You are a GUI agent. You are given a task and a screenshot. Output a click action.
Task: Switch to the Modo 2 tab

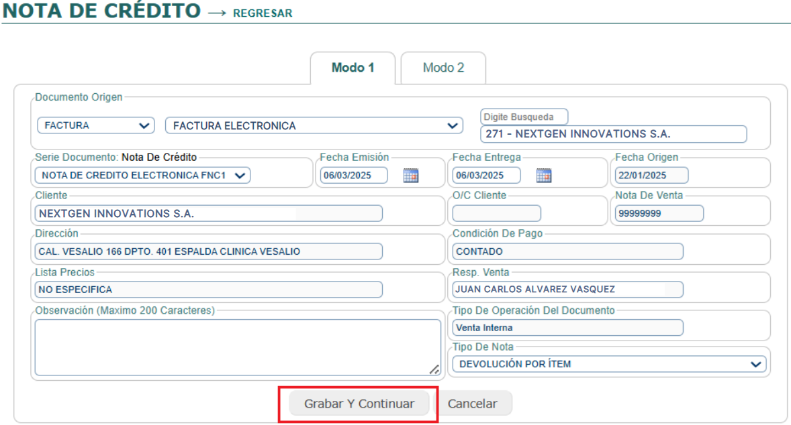coord(443,68)
